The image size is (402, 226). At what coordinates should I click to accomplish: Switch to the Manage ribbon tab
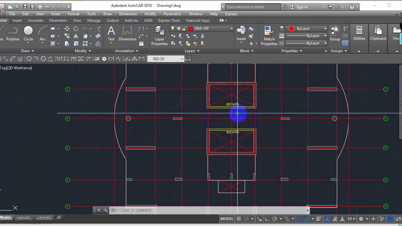tap(94, 20)
